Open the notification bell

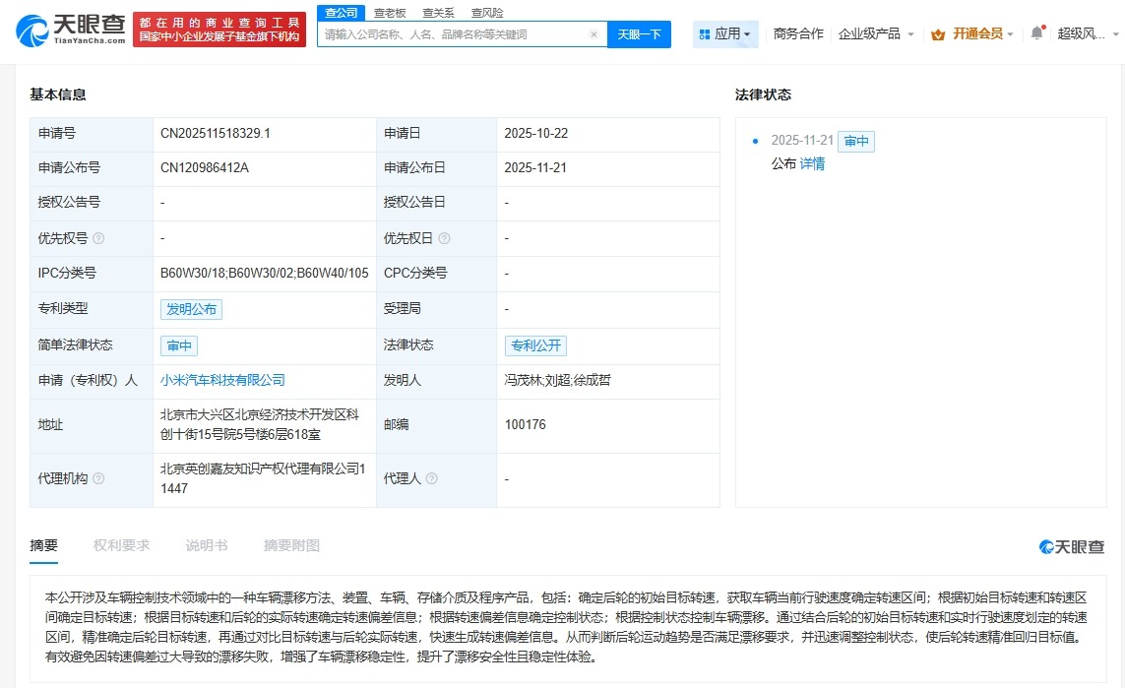coord(1035,32)
